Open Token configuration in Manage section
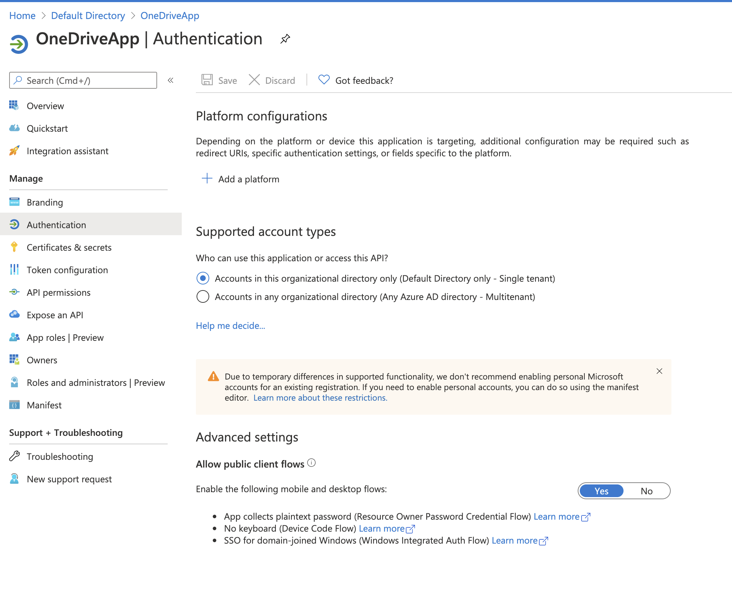Image resolution: width=732 pixels, height=614 pixels. click(x=67, y=270)
